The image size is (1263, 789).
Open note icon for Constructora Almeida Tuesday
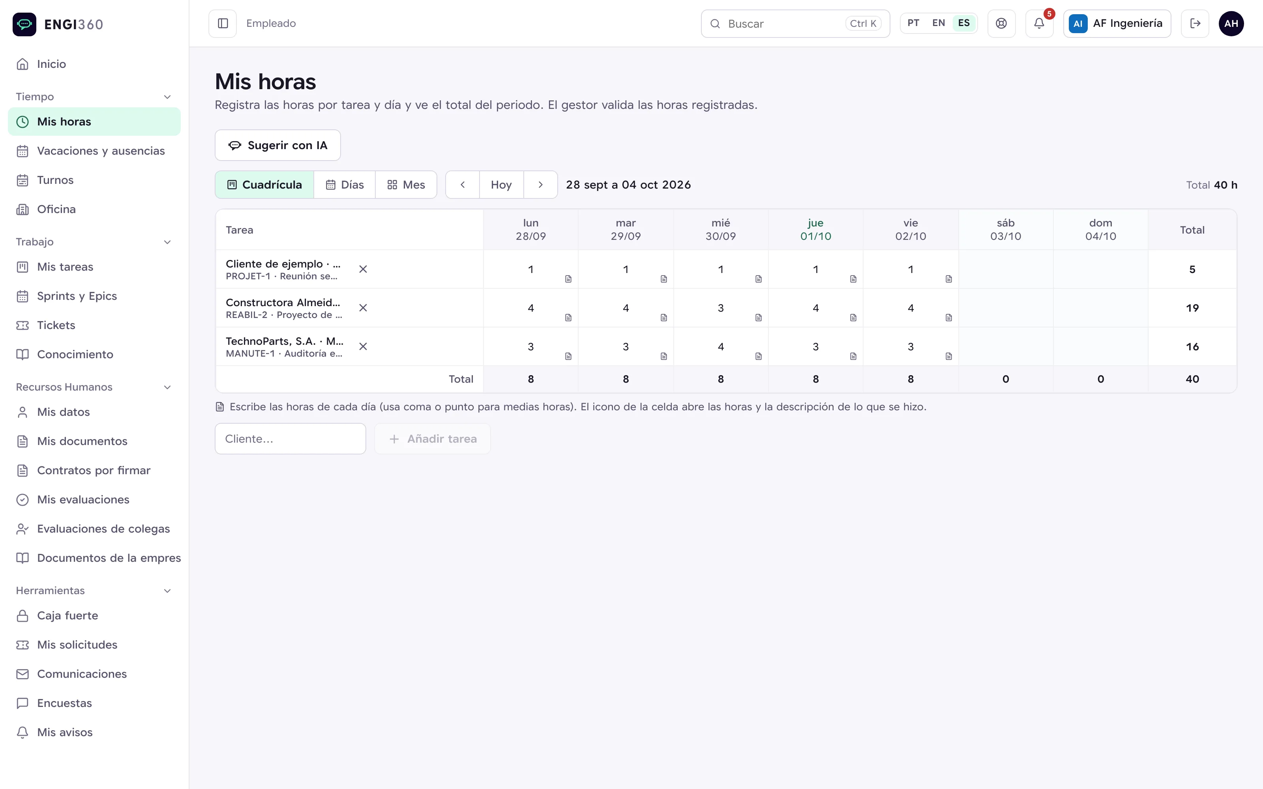point(664,318)
